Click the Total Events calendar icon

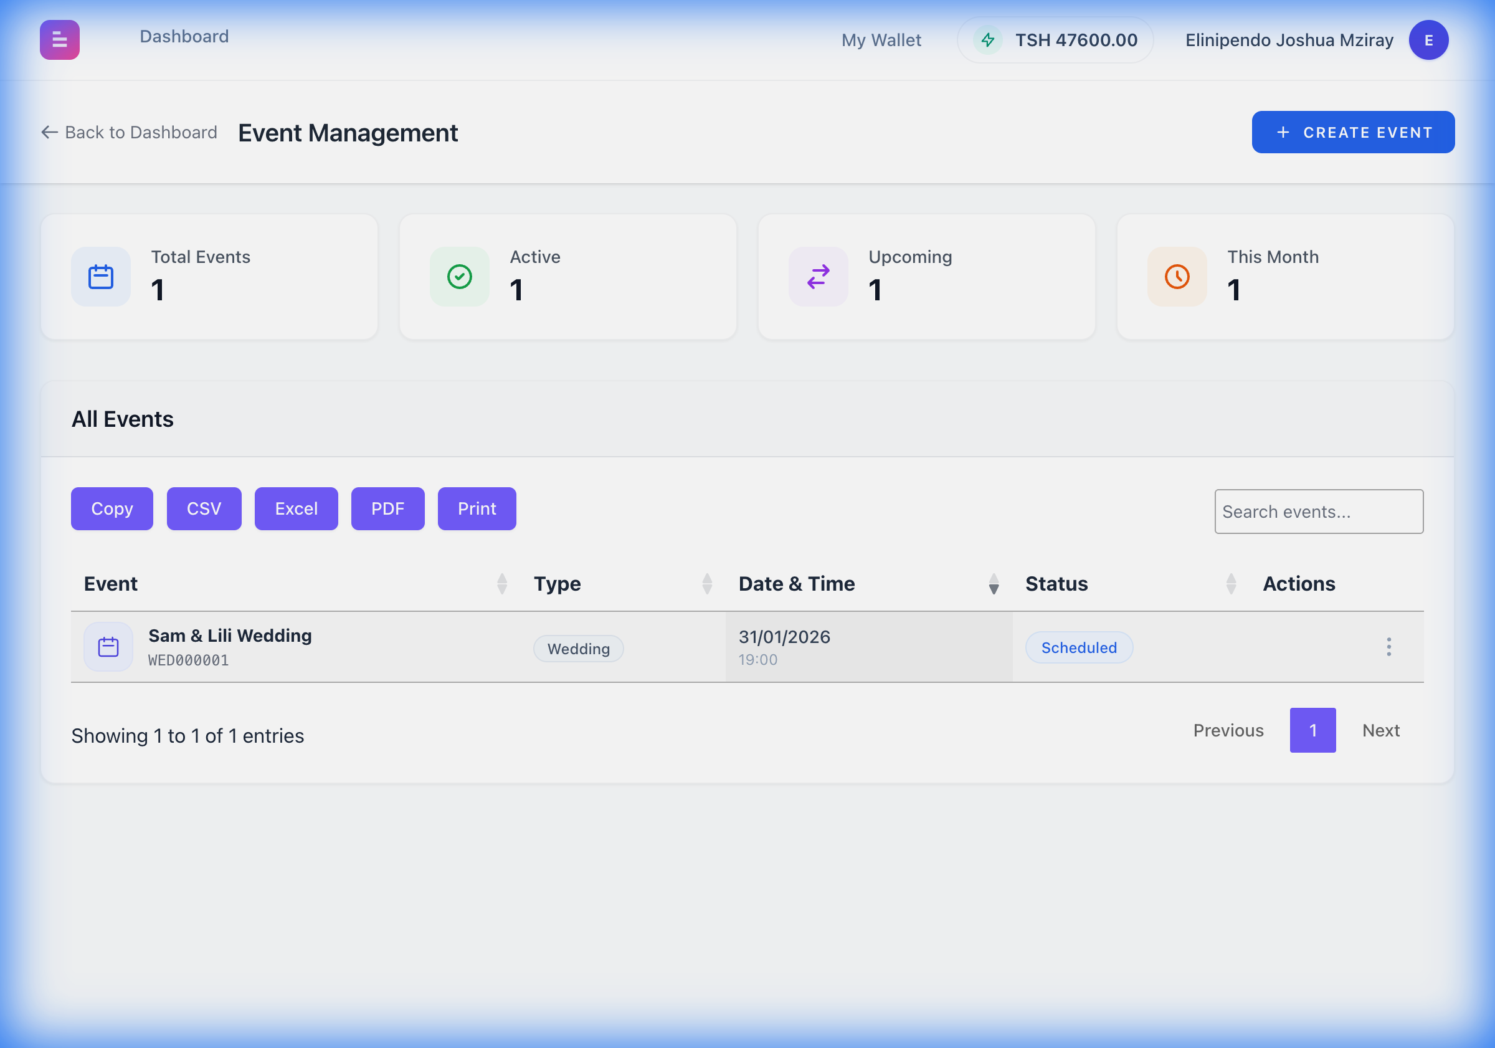(101, 277)
